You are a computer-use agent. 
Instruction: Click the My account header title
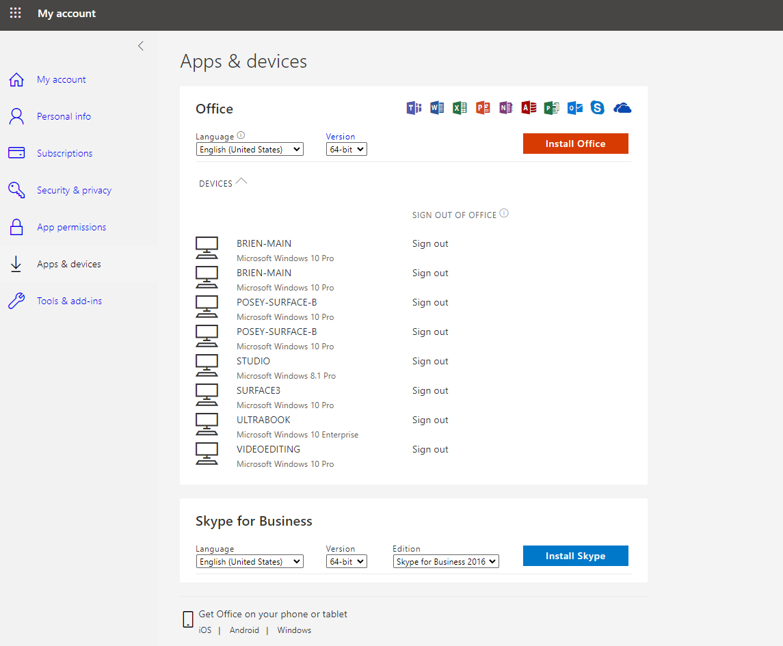pos(66,14)
